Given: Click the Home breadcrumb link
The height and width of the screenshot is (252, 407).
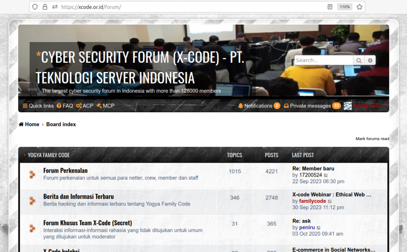Looking at the screenshot, I should pyautogui.click(x=29, y=125).
